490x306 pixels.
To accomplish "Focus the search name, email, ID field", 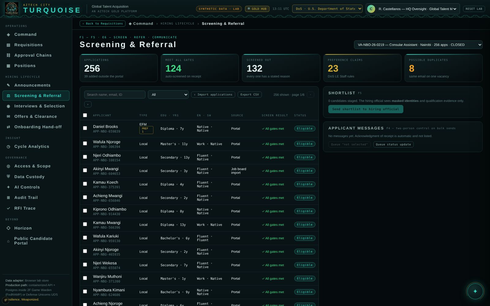I will [115, 95].
